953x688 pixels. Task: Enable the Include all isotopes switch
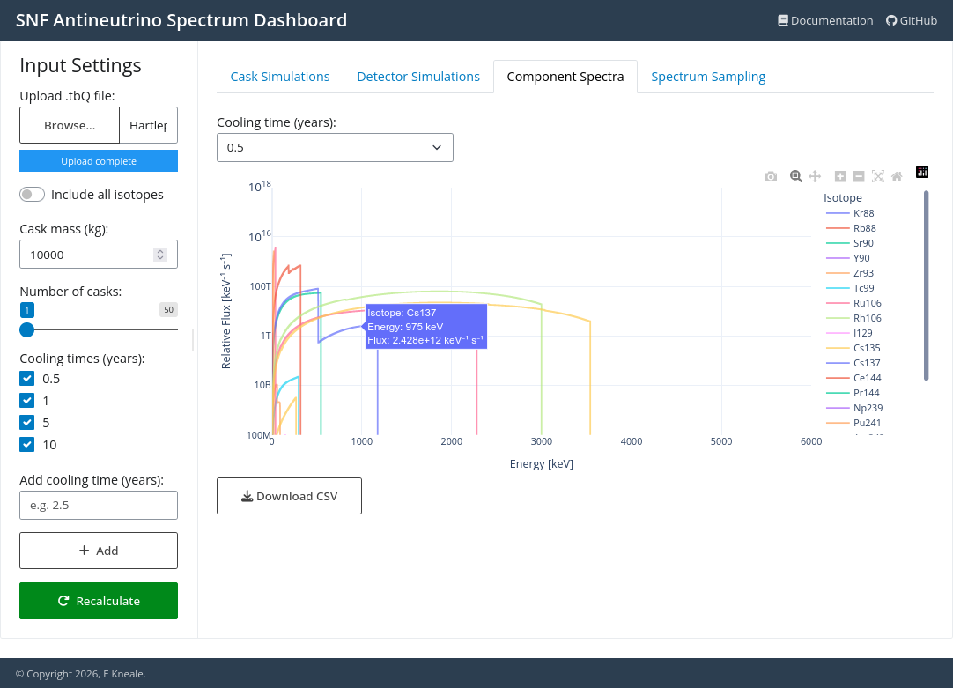pyautogui.click(x=33, y=195)
